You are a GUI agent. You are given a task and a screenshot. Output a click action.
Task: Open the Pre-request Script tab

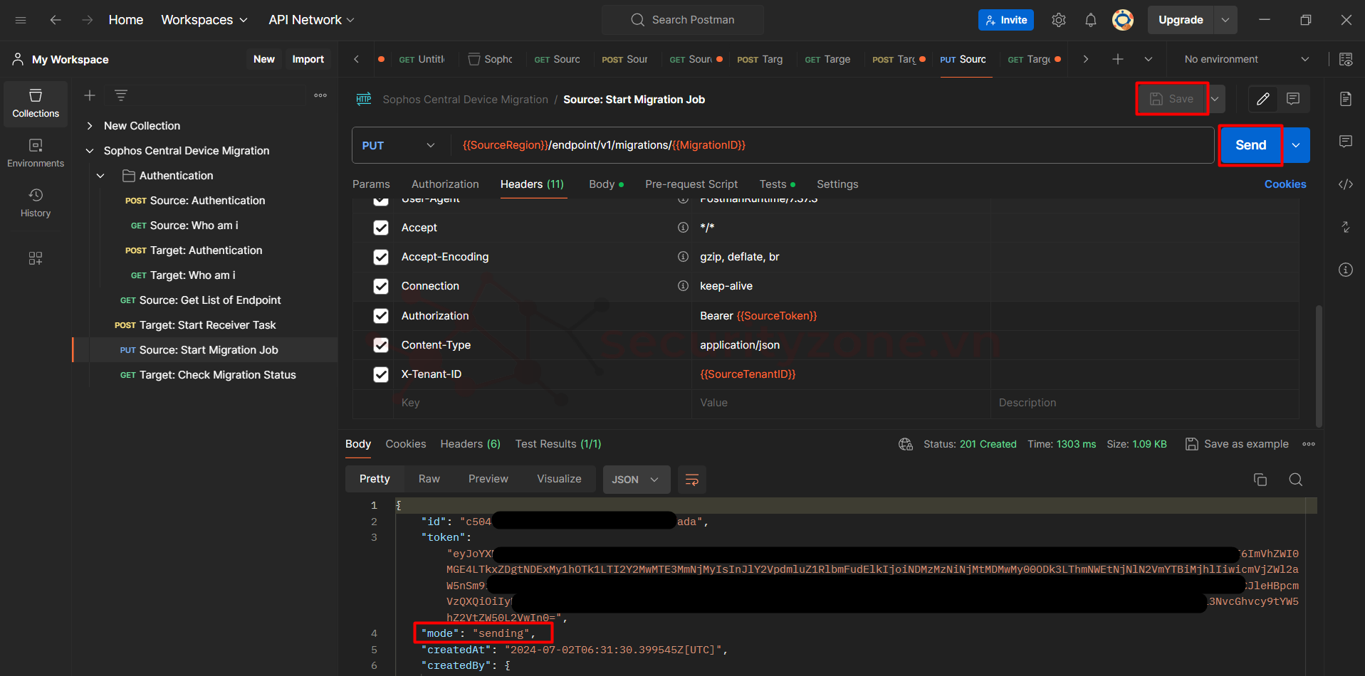click(691, 184)
